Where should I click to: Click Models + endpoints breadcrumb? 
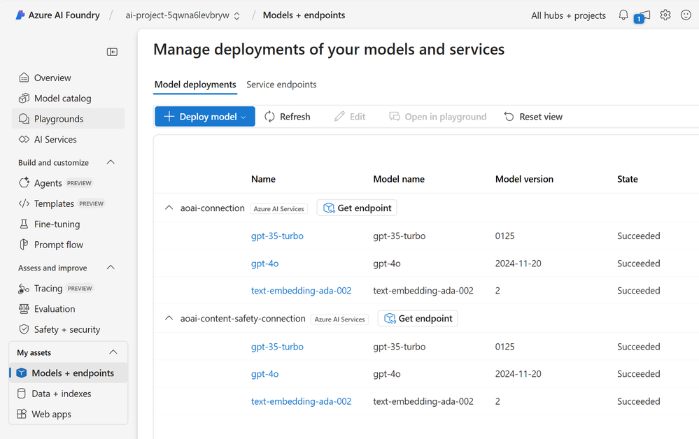[304, 15]
